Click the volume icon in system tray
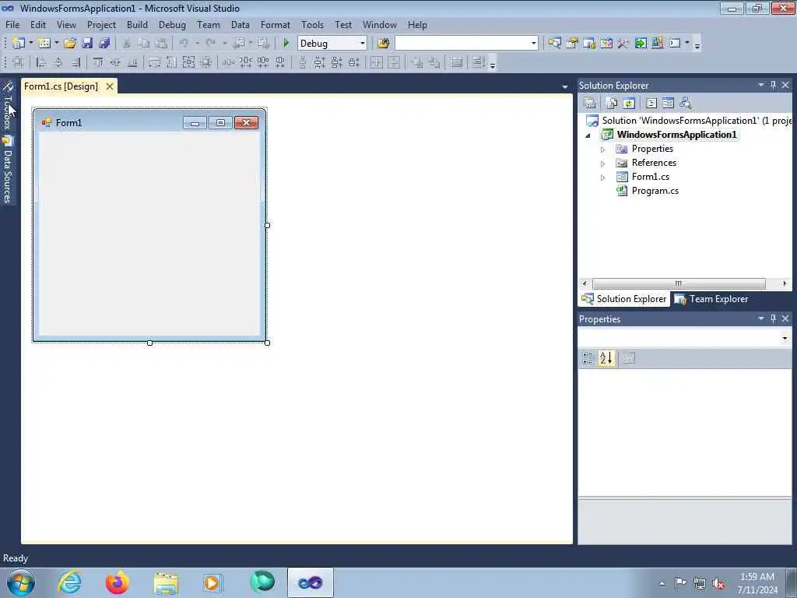Screen dimensions: 797x598 (718, 583)
